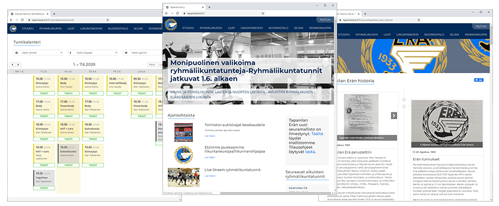Open NUORISOTALO in the left calendar window menu
499x206 pixels.
coord(118,29)
